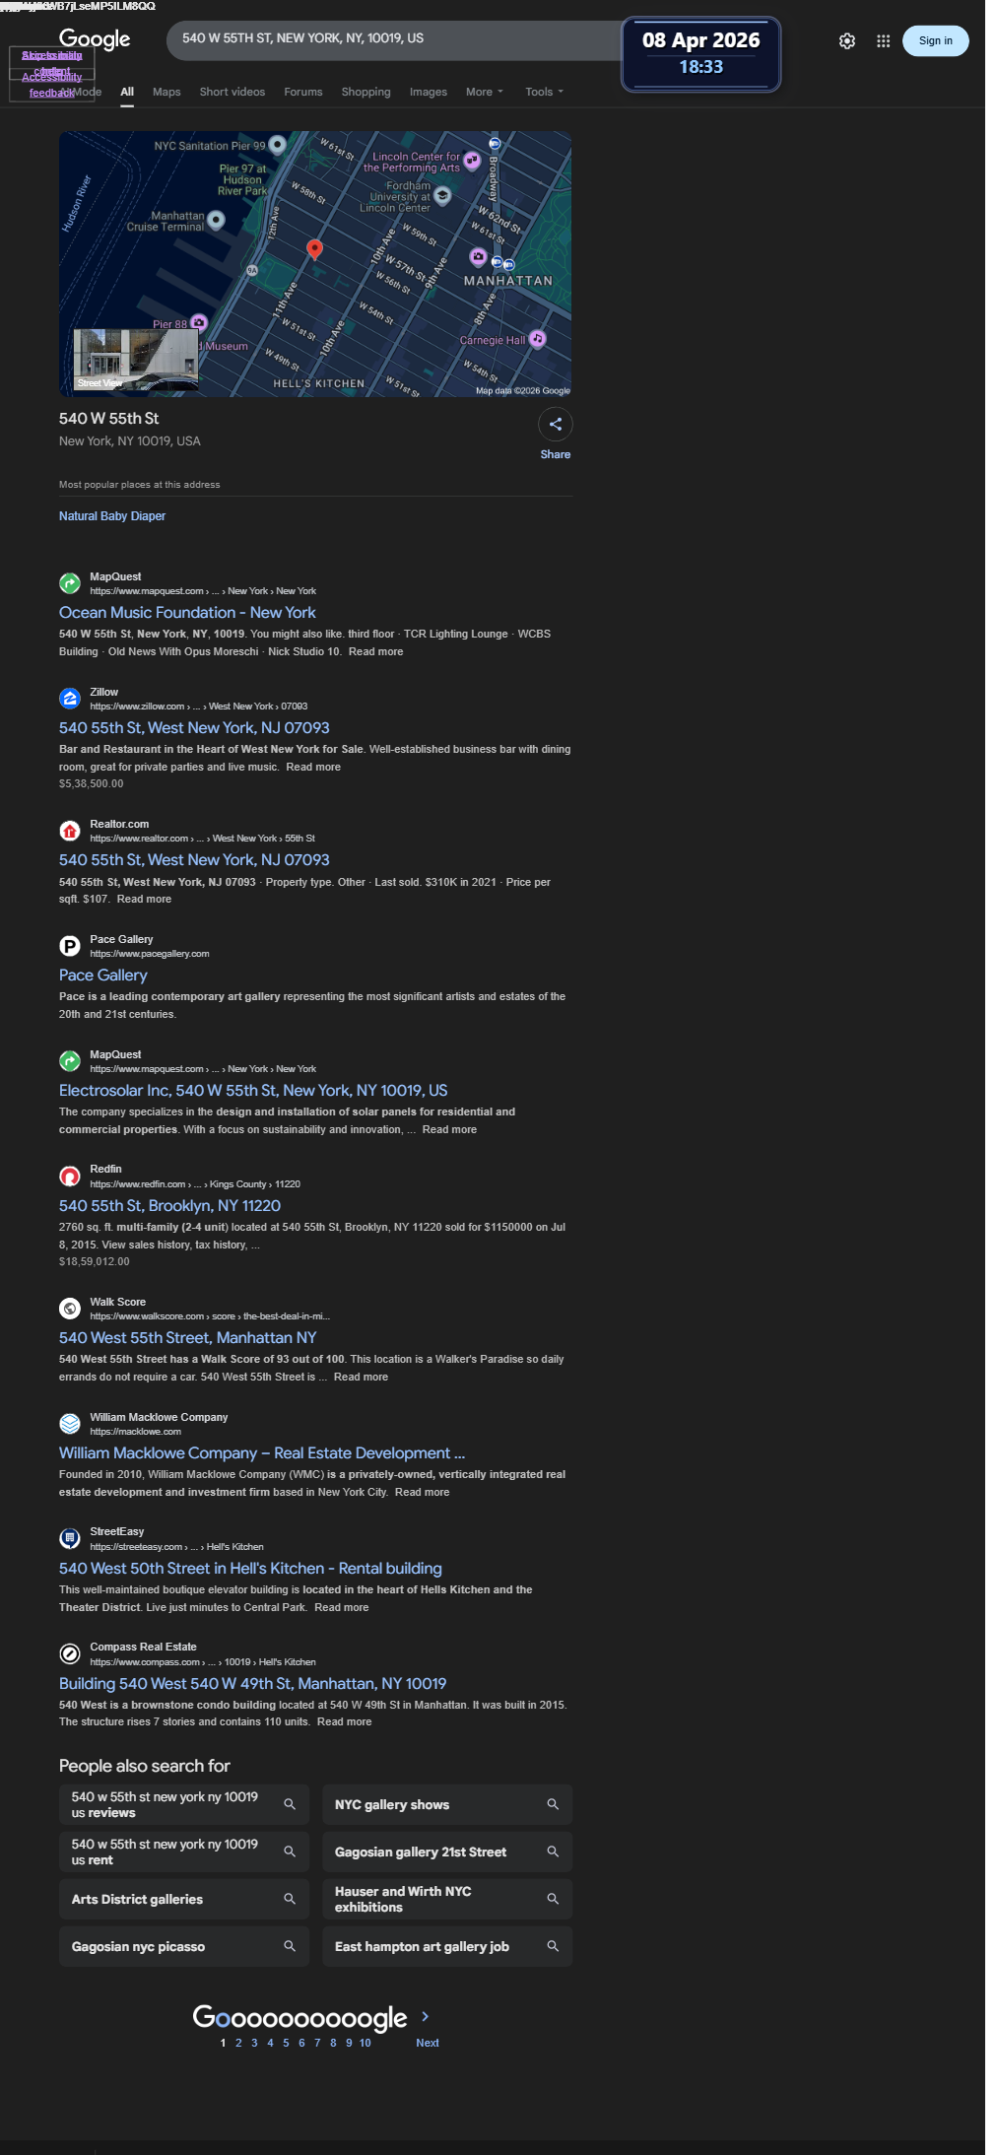Switch to the Maps tab
Screen dimensions: 997x2155
[x=166, y=92]
